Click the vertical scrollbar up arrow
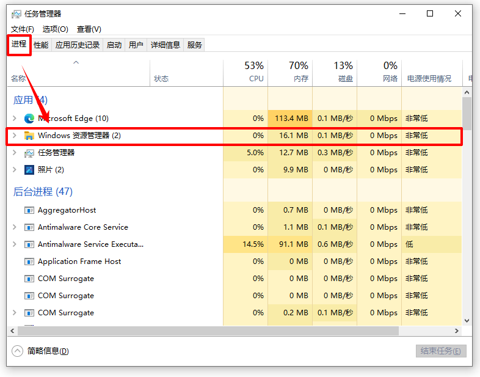 (x=467, y=92)
